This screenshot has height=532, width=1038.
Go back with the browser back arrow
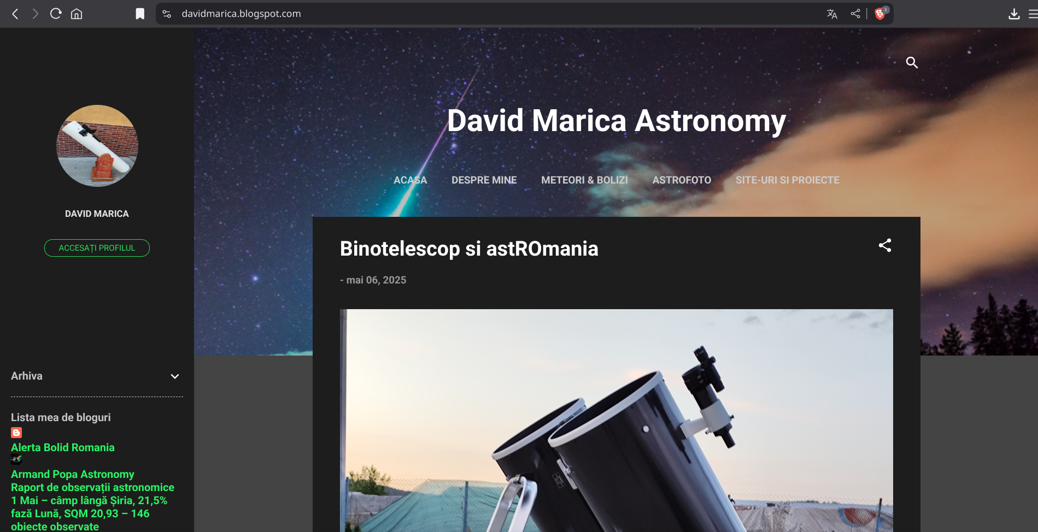pos(15,14)
